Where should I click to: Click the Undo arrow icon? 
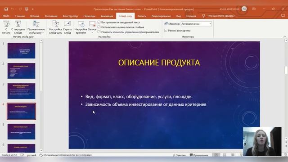(x=12, y=9)
